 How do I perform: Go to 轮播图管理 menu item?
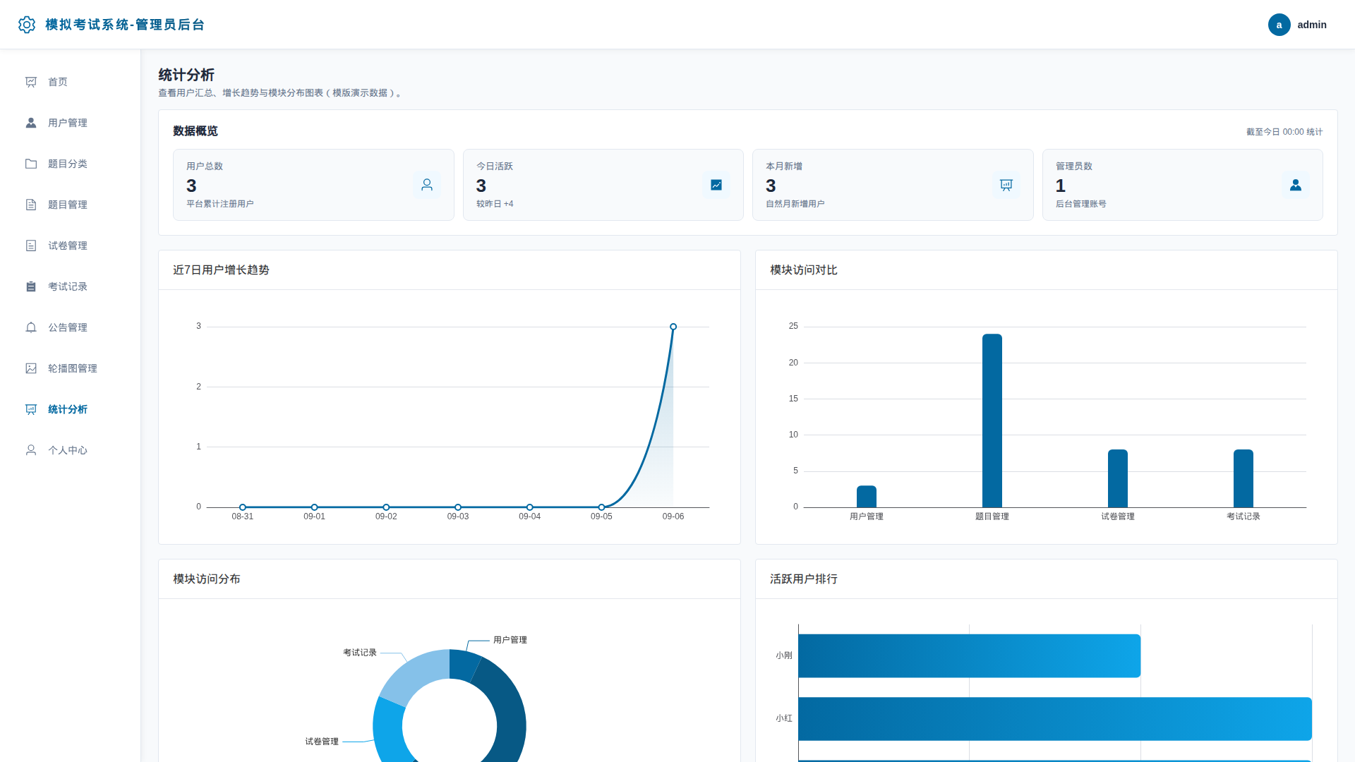click(x=71, y=368)
